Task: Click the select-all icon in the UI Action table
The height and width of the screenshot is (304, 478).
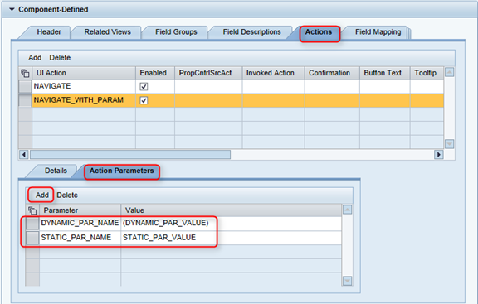Action: [x=25, y=73]
